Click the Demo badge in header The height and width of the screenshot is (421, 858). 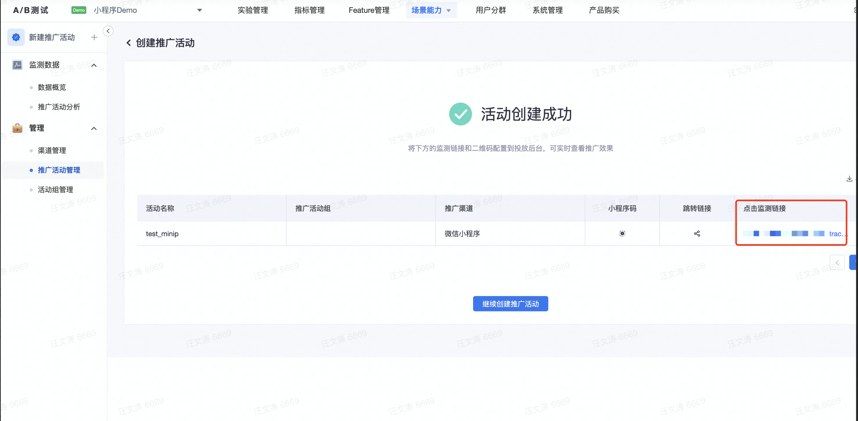[x=79, y=10]
